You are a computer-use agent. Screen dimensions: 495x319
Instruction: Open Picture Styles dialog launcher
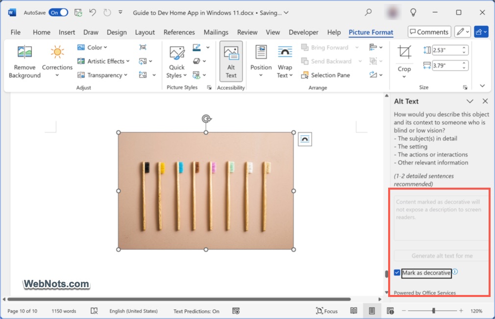[209, 87]
